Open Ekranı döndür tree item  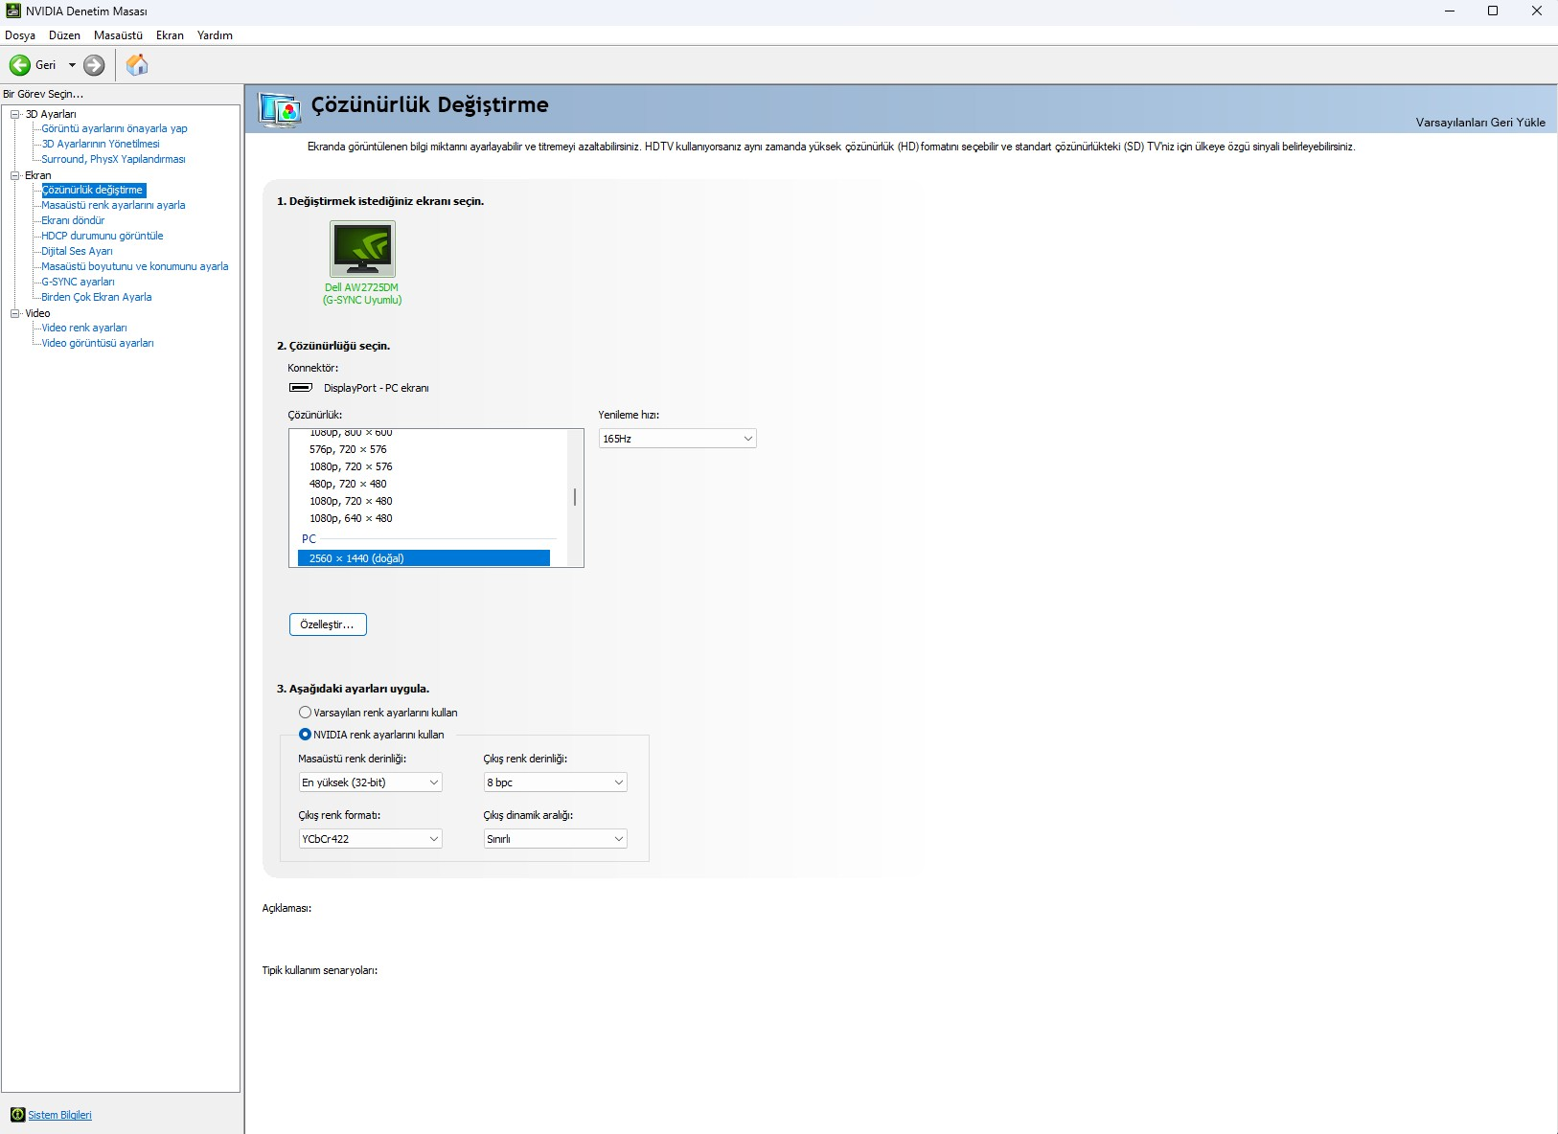coord(73,220)
